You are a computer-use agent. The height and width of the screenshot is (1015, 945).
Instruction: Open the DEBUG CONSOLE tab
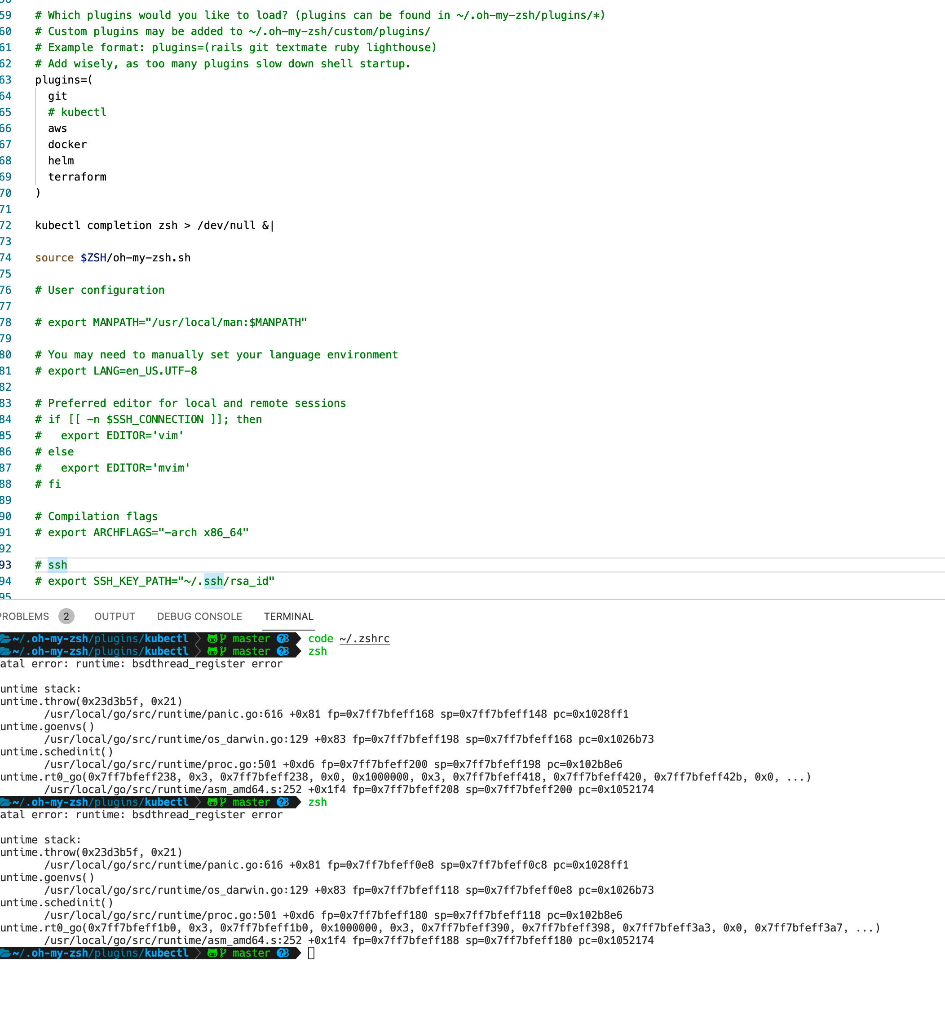[199, 616]
